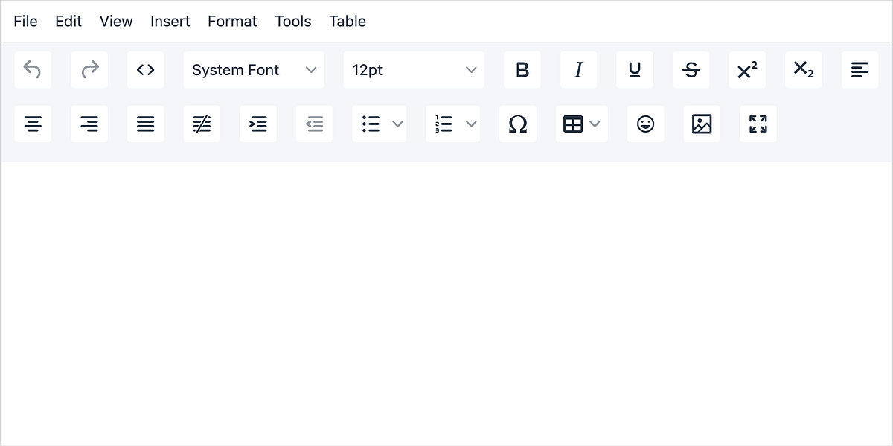Decrease the text indent
The width and height of the screenshot is (893, 446).
(314, 124)
